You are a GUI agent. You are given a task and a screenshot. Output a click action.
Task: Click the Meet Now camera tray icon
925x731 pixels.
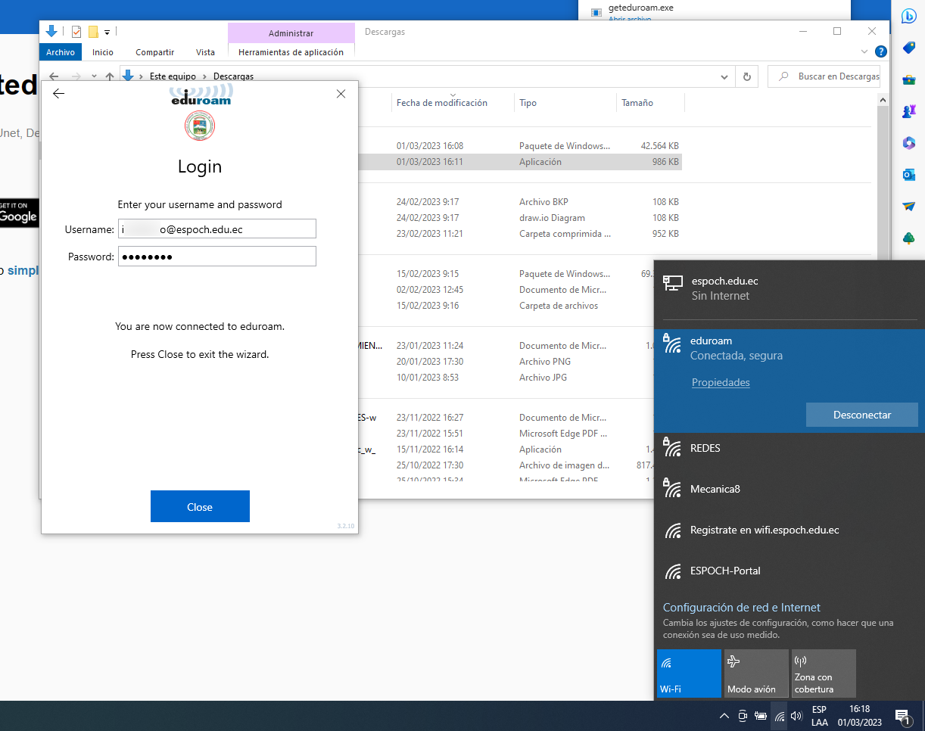tap(743, 716)
